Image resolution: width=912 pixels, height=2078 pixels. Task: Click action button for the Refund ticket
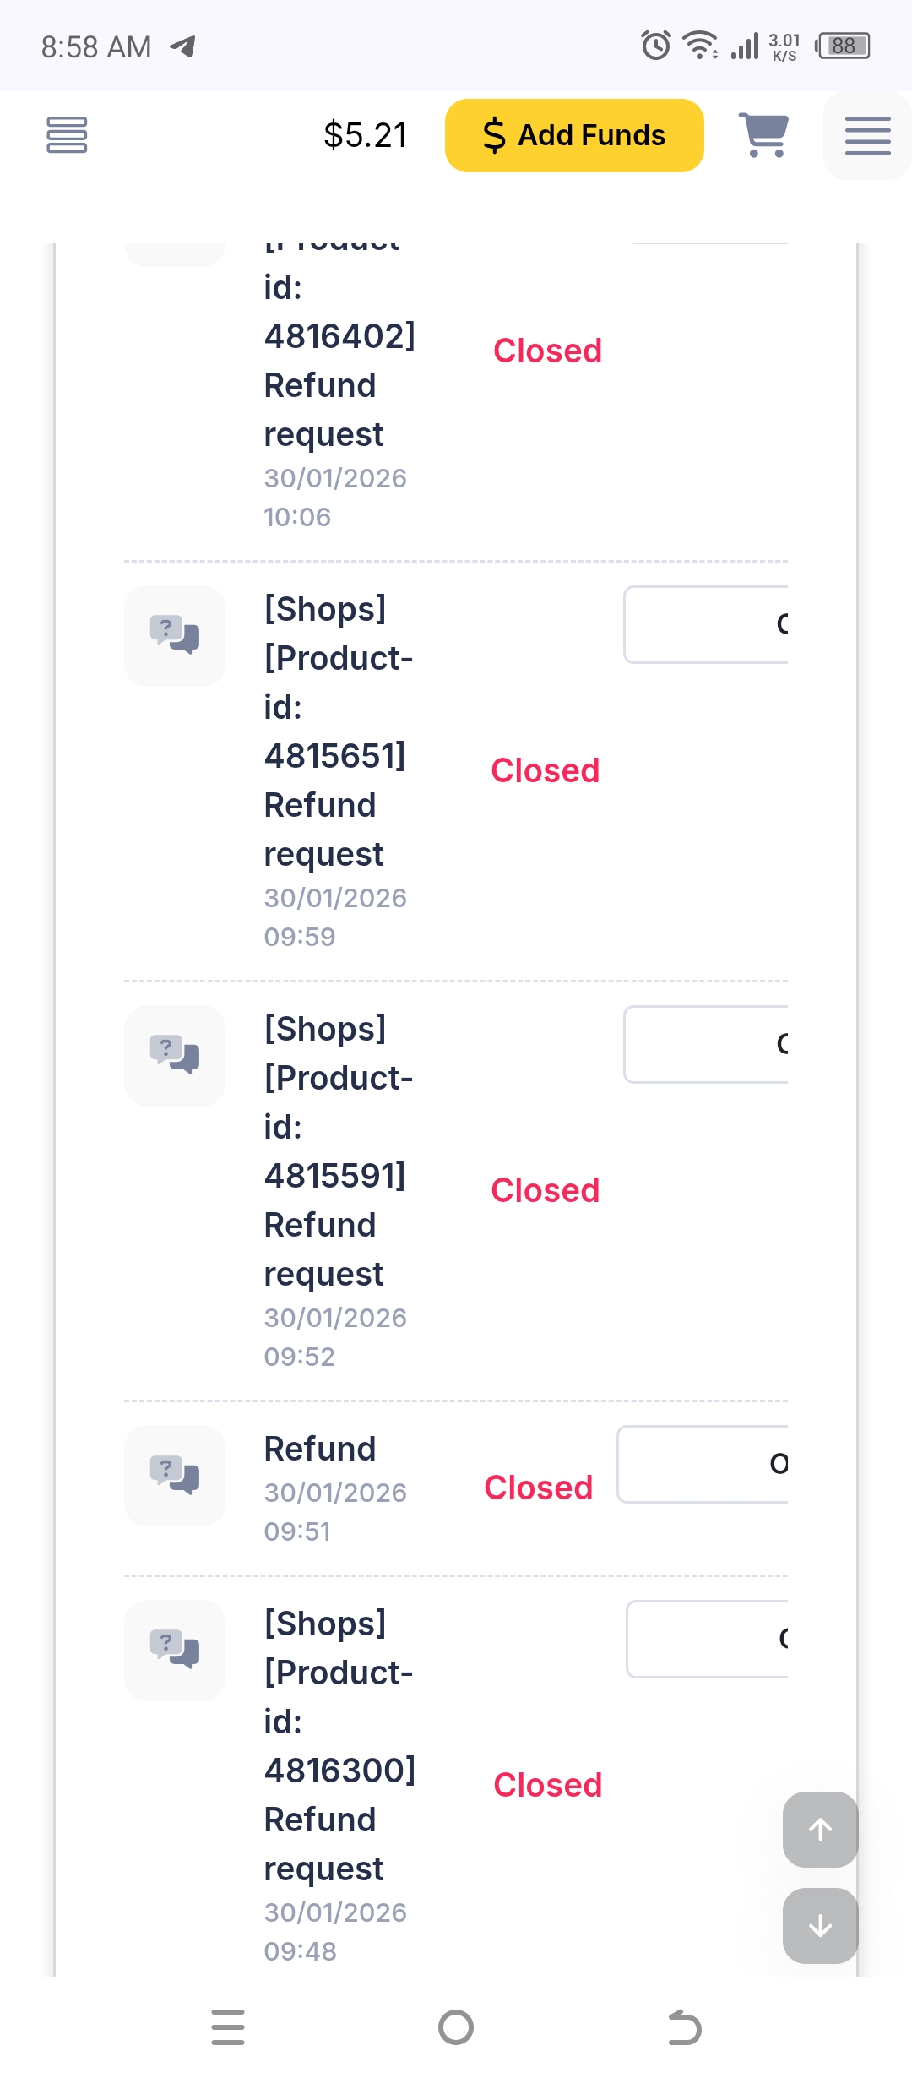click(x=703, y=1464)
